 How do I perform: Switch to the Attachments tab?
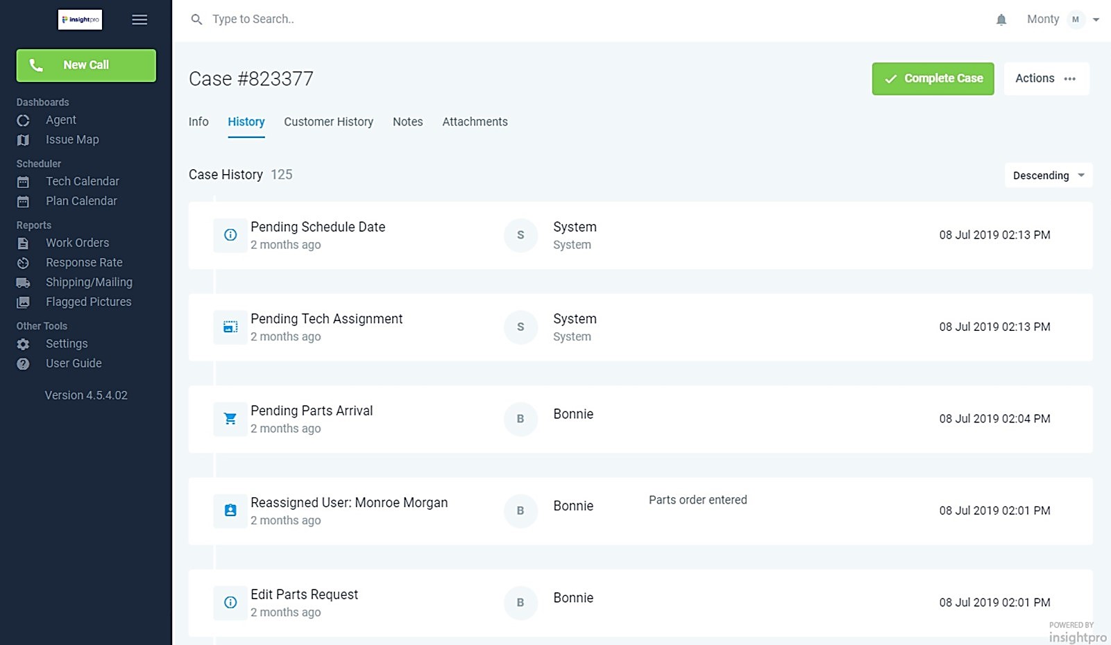475,122
